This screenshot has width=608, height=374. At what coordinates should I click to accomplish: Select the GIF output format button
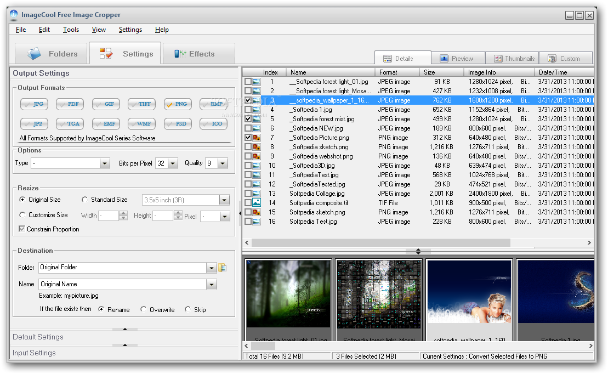(106, 104)
